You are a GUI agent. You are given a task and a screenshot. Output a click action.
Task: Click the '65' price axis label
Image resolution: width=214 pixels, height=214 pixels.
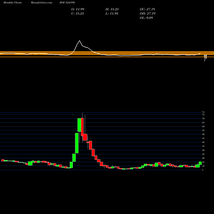pos(203,122)
